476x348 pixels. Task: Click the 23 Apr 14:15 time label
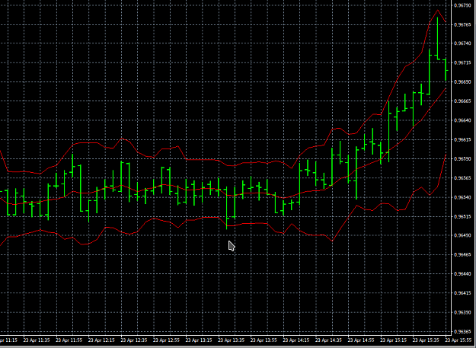click(x=296, y=340)
